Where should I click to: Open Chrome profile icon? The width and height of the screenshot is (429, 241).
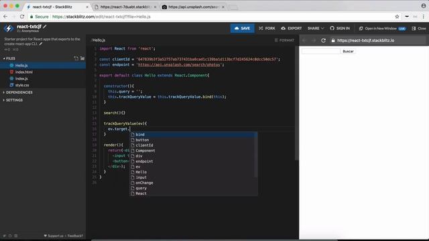pyautogui.click(x=423, y=5)
